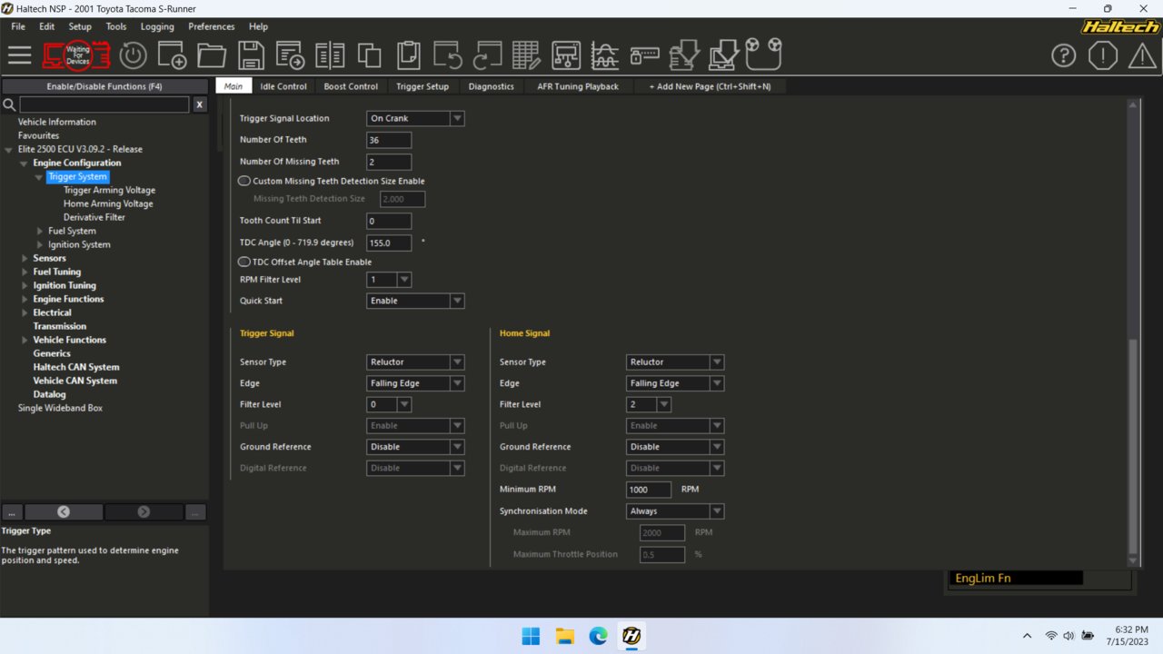Screen dimensions: 1163x654
Task: Click the Save As toolbar icon
Action: coord(290,55)
